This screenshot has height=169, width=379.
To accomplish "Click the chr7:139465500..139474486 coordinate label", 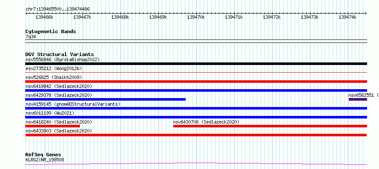I will pyautogui.click(x=57, y=9).
